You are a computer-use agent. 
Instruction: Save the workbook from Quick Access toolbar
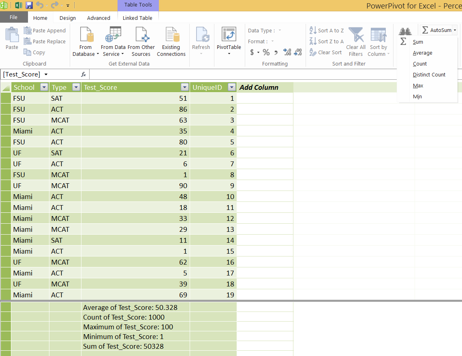click(x=29, y=4)
